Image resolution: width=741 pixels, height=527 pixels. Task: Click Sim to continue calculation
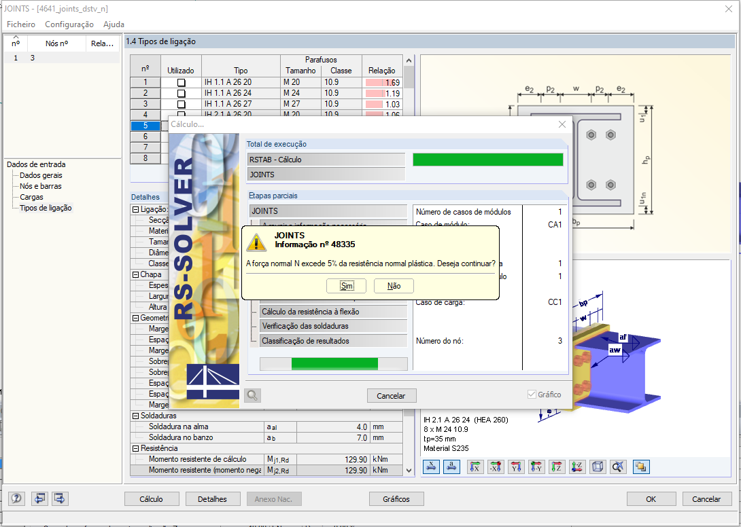coord(347,286)
